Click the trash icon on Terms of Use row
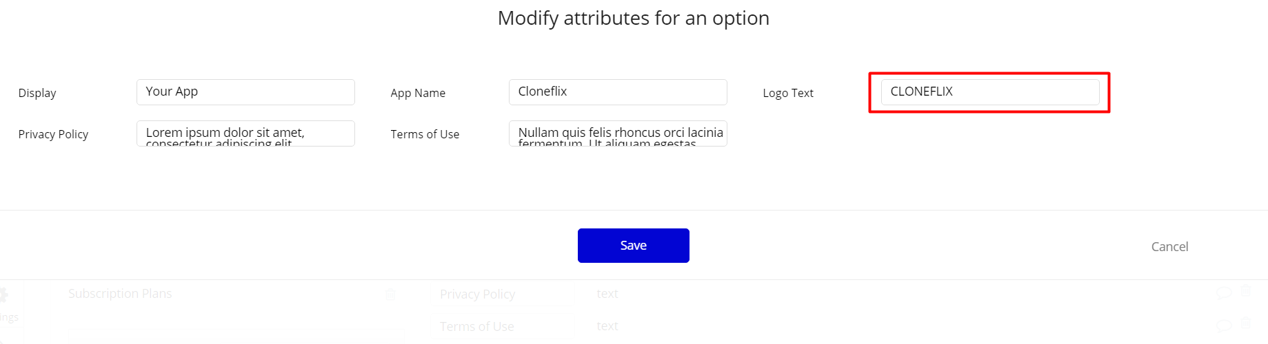Image resolution: width=1268 pixels, height=344 pixels. pyautogui.click(x=1245, y=323)
